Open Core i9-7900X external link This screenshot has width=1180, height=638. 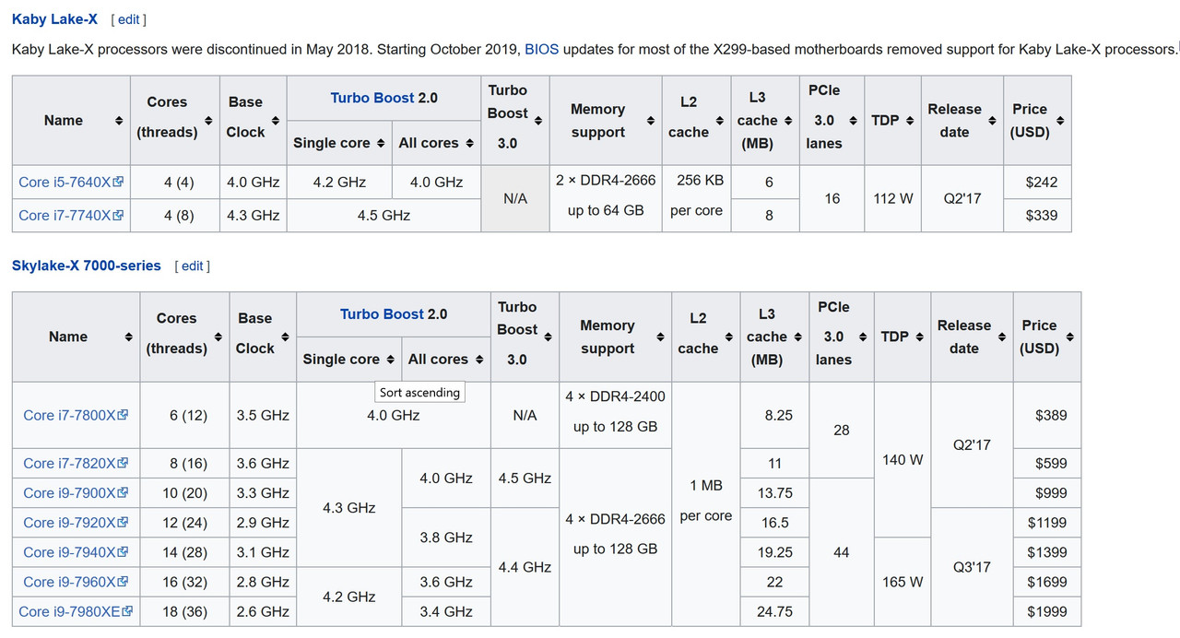[76, 493]
